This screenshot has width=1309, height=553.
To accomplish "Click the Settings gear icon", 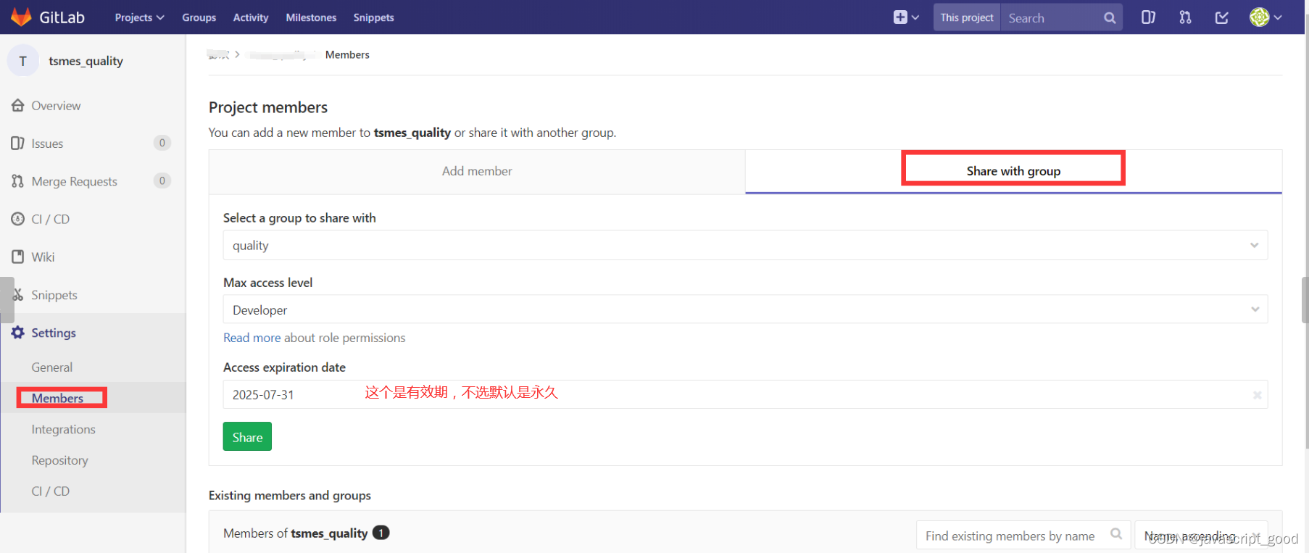I will 18,333.
